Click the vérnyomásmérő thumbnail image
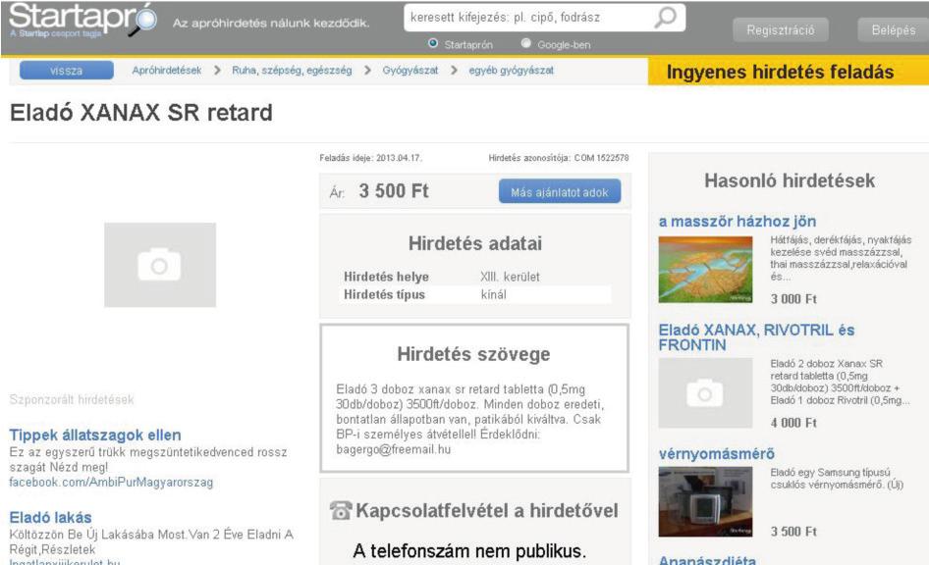This screenshot has width=929, height=565. pos(705,501)
